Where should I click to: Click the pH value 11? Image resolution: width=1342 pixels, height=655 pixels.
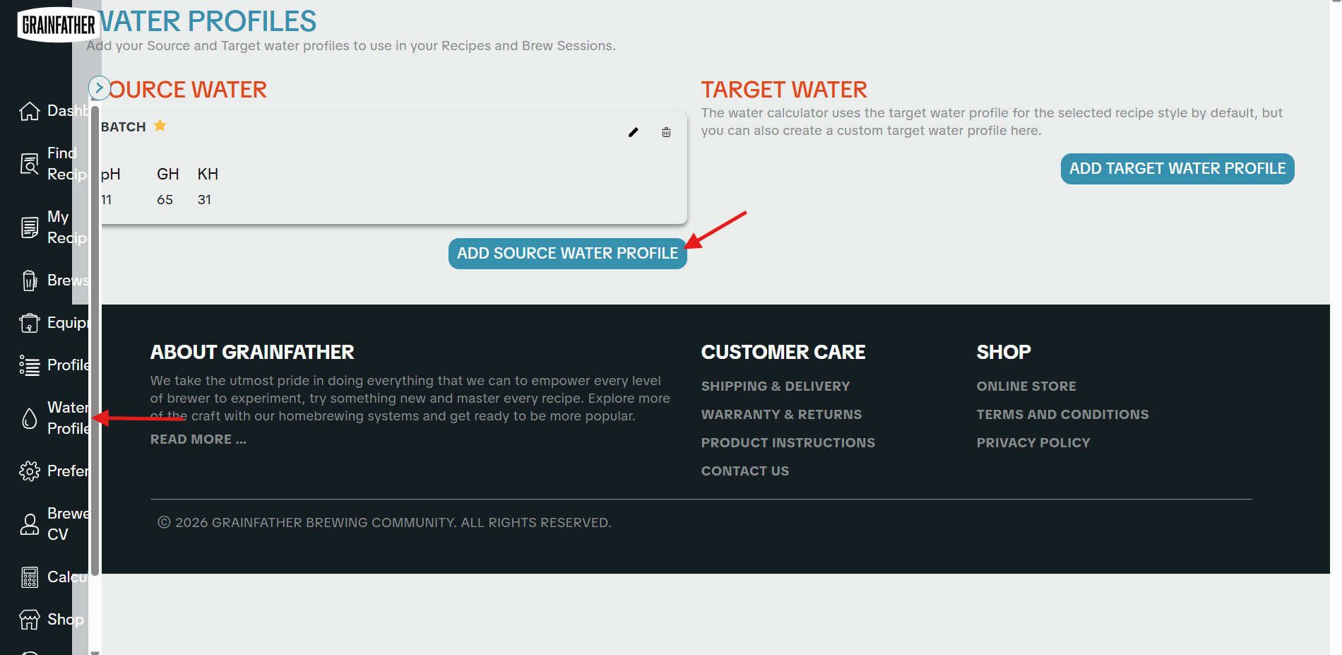[x=106, y=200]
